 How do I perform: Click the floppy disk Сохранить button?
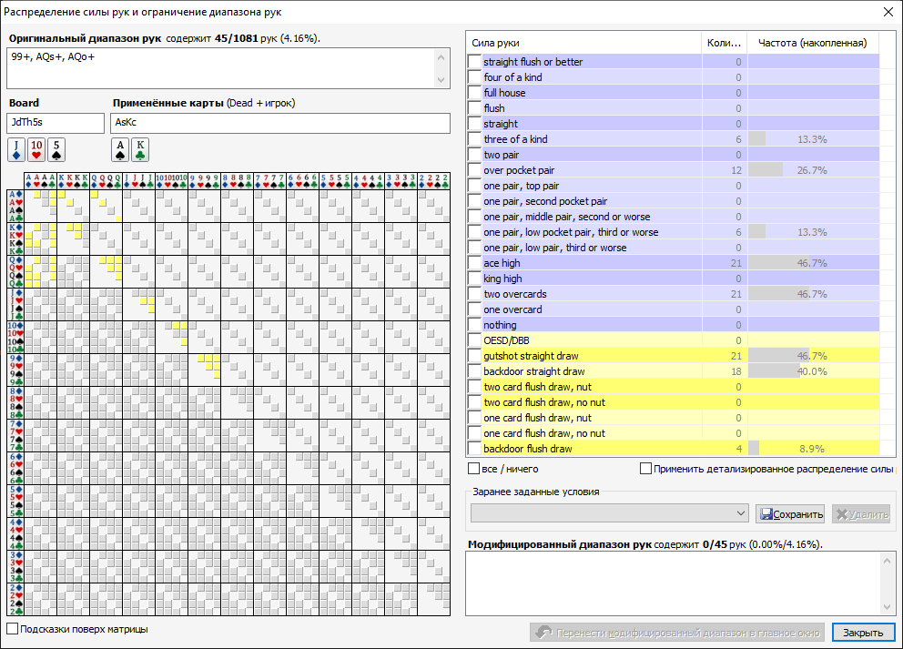pyautogui.click(x=789, y=514)
